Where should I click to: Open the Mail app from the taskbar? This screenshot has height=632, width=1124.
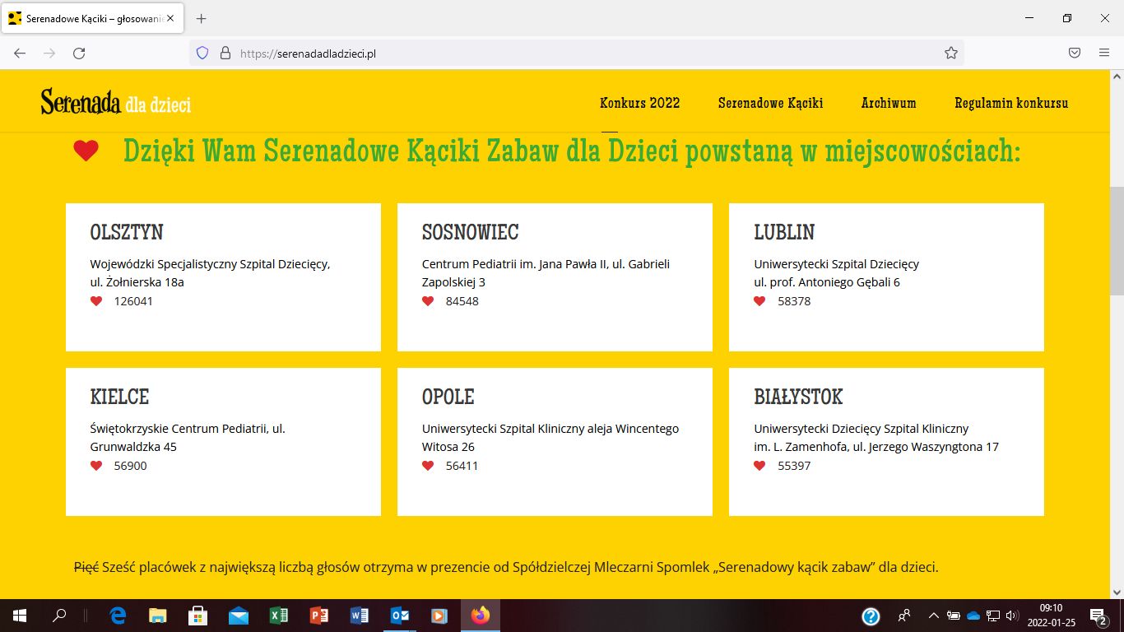pos(239,616)
